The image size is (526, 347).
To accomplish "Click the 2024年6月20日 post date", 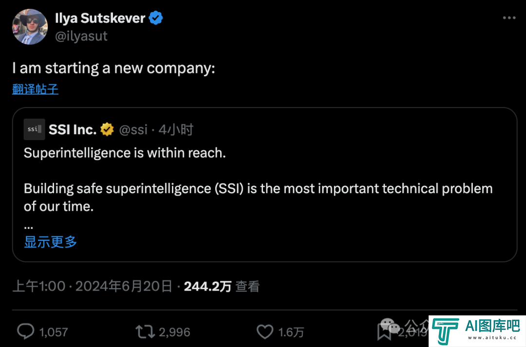I will [123, 286].
